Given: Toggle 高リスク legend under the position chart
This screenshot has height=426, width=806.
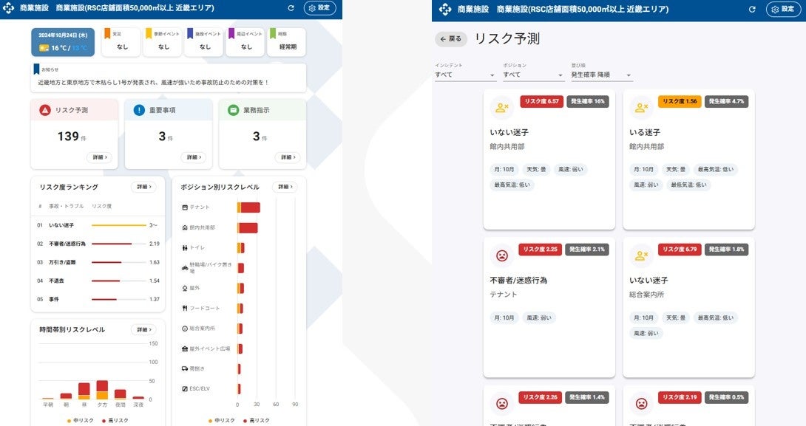Looking at the screenshot, I should pos(257,420).
